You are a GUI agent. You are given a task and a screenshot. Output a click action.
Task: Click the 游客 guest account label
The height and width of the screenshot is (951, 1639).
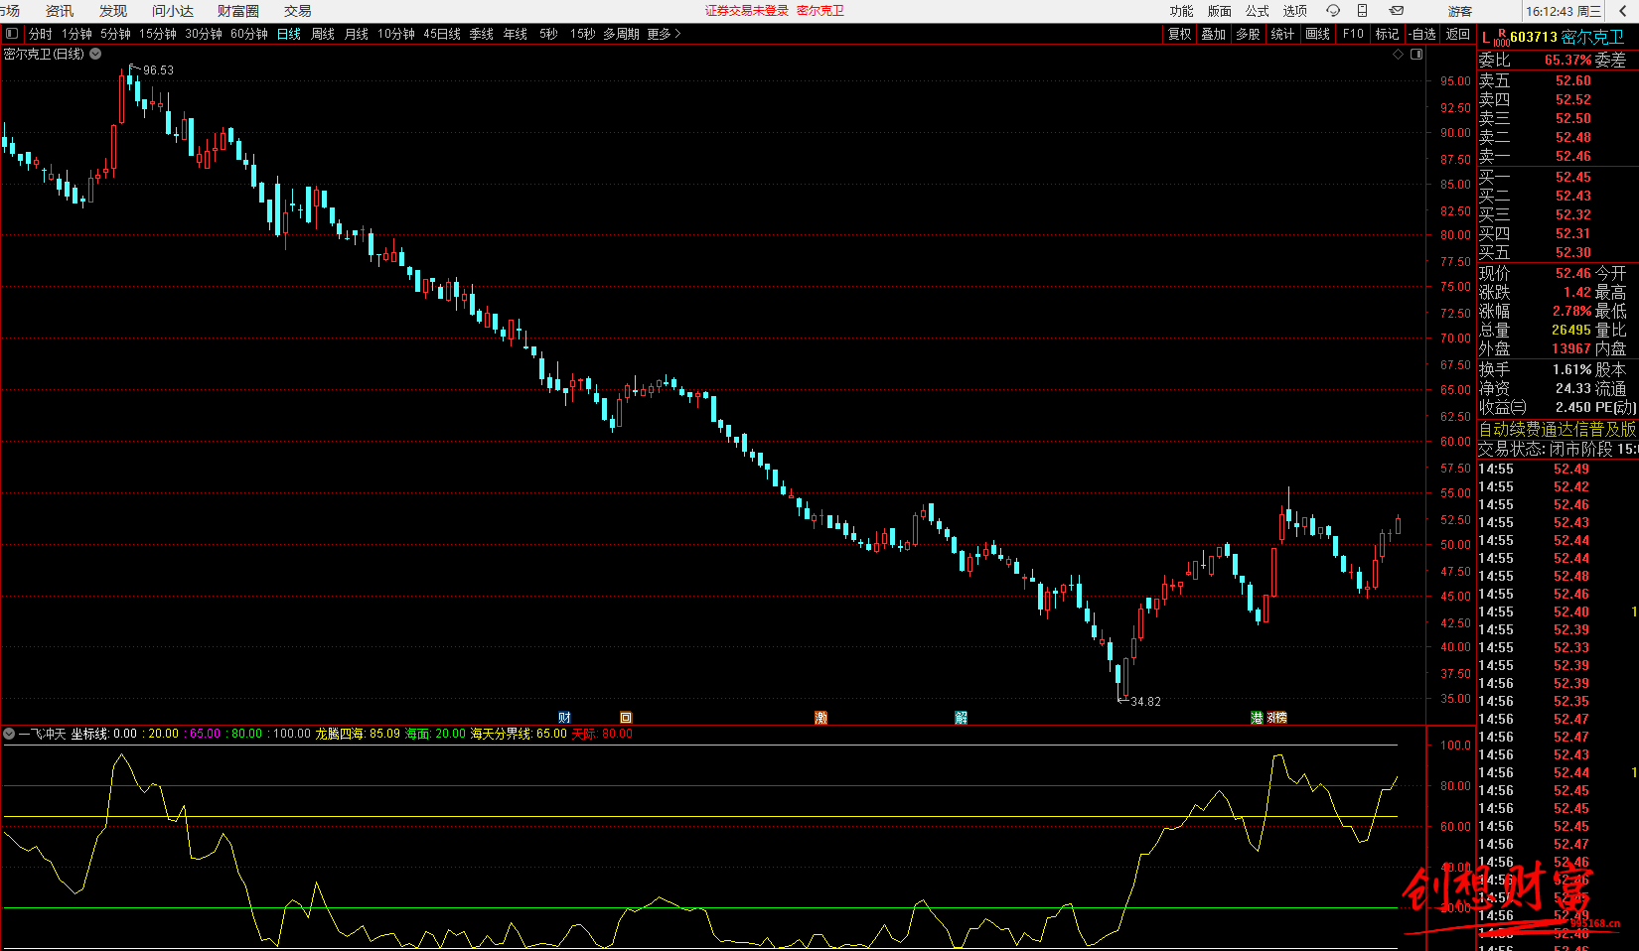(1460, 11)
